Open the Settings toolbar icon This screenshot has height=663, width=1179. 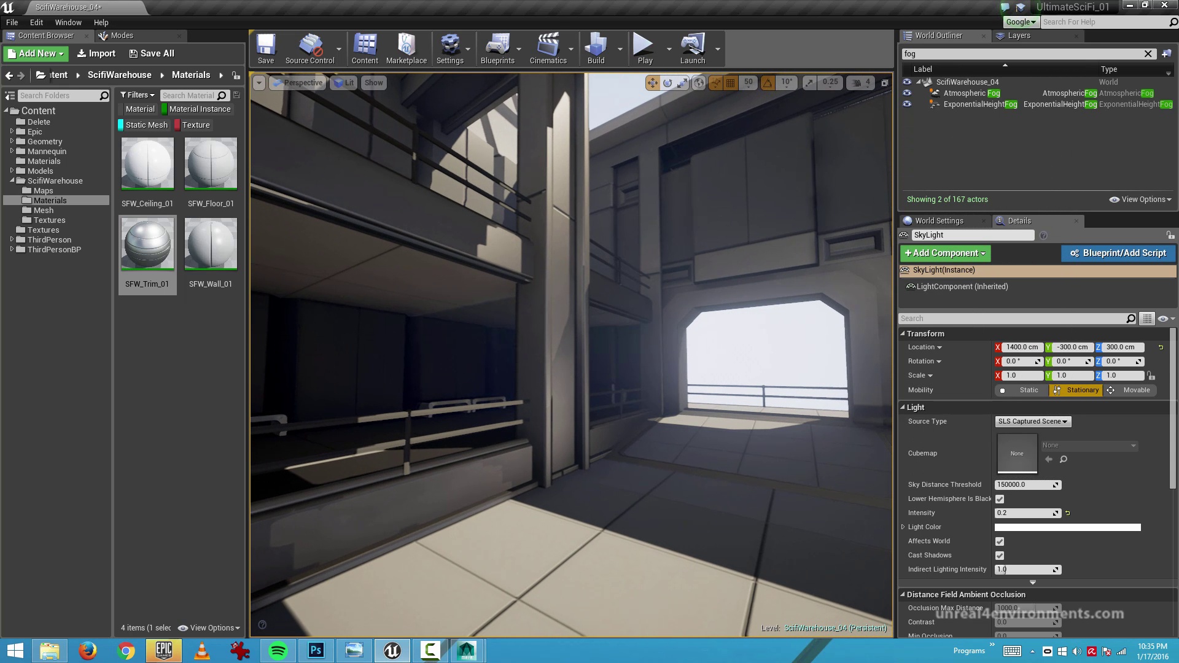coord(450,48)
